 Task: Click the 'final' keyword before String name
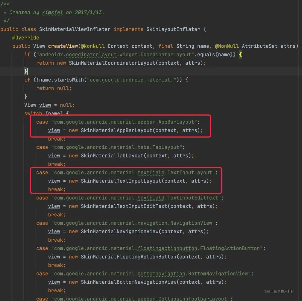point(166,46)
